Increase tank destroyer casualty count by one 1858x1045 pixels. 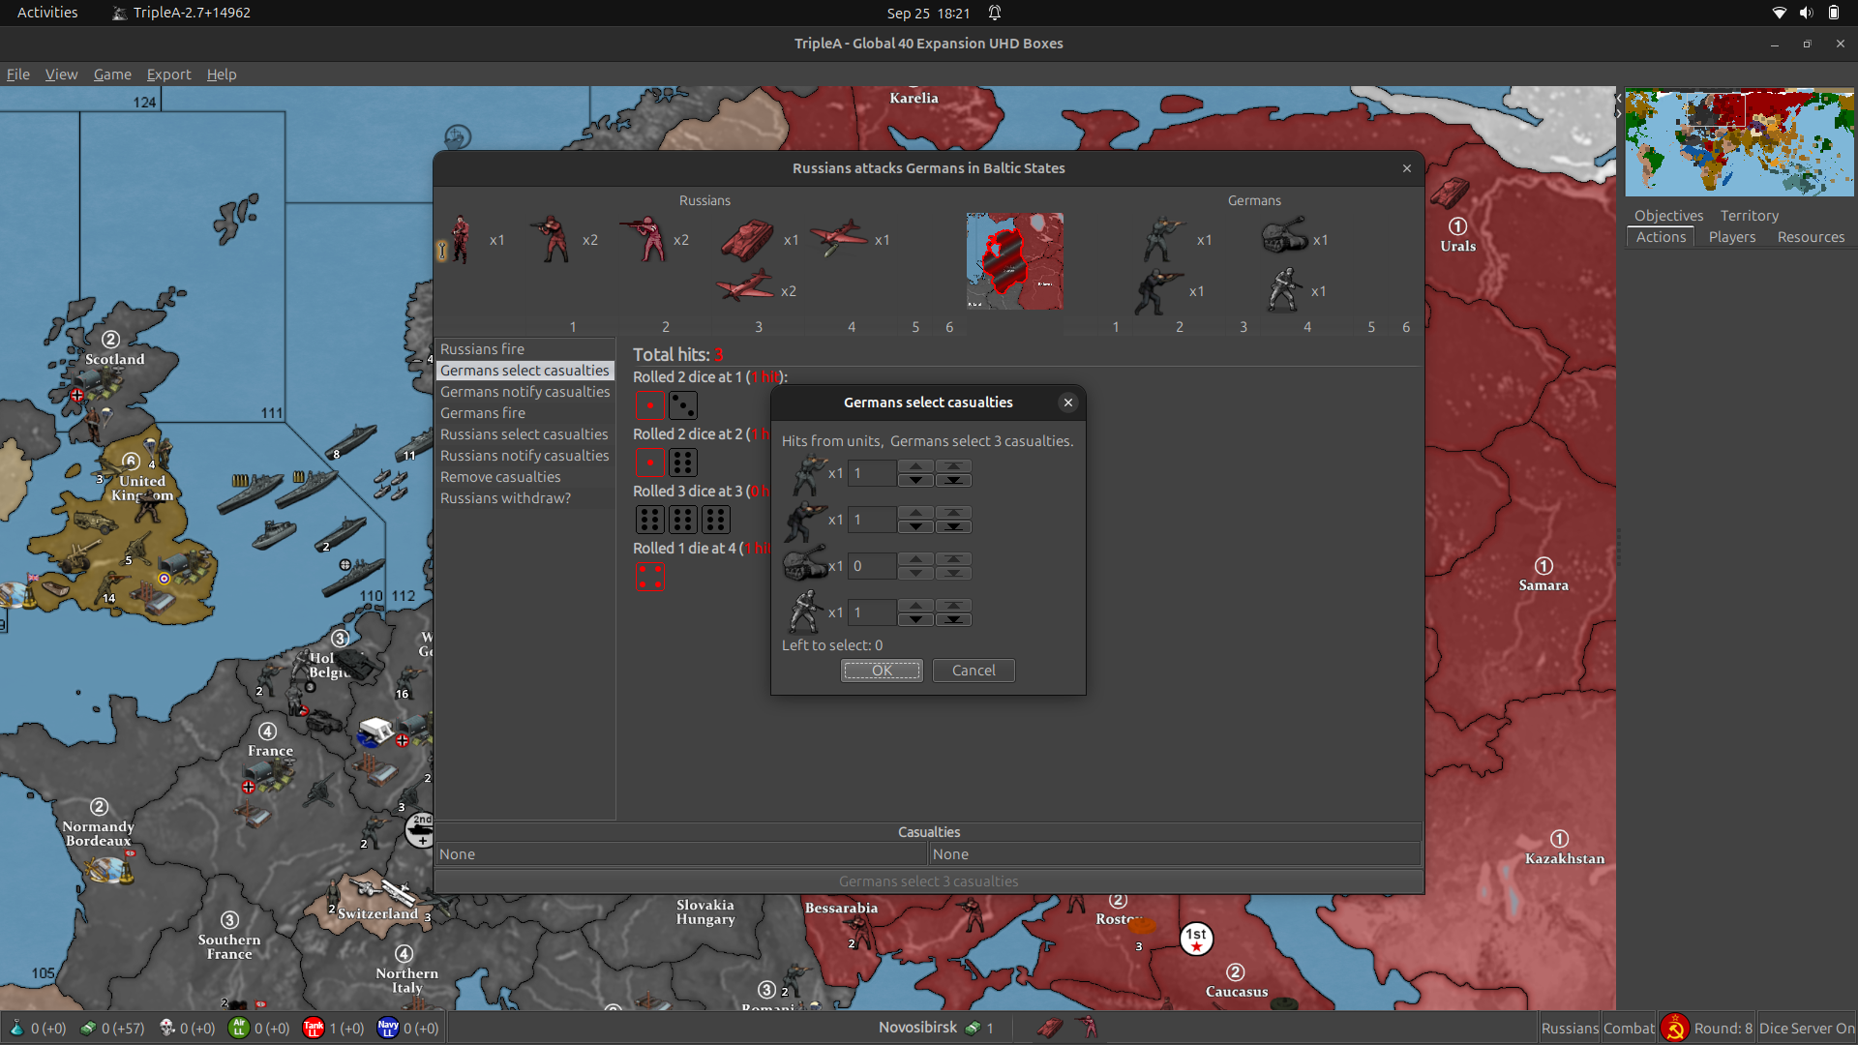click(915, 559)
